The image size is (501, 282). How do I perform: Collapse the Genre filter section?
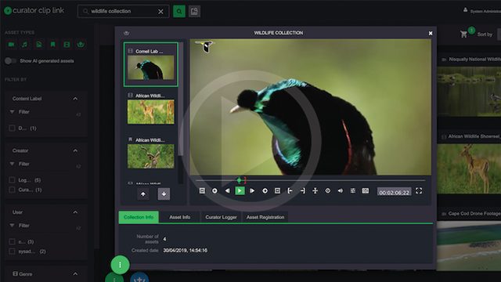coord(75,274)
